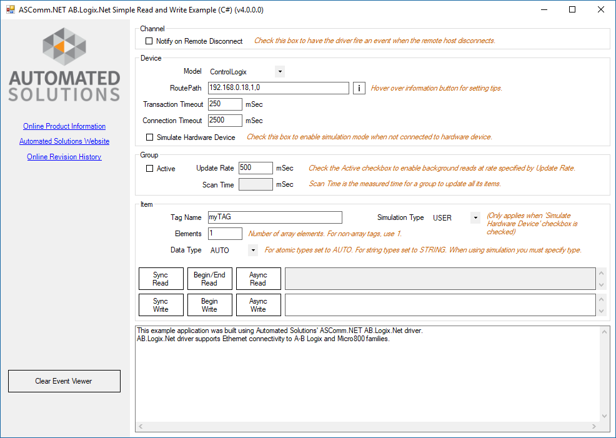Click inside the event viewer log
616x438 pixels.
[x=368, y=374]
